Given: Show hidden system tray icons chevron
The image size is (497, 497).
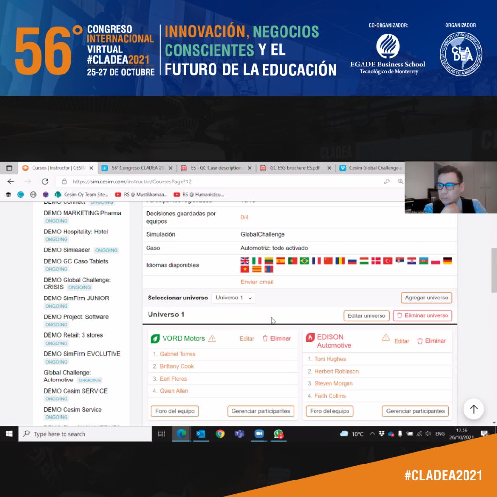Looking at the screenshot, I should pyautogui.click(x=372, y=433).
